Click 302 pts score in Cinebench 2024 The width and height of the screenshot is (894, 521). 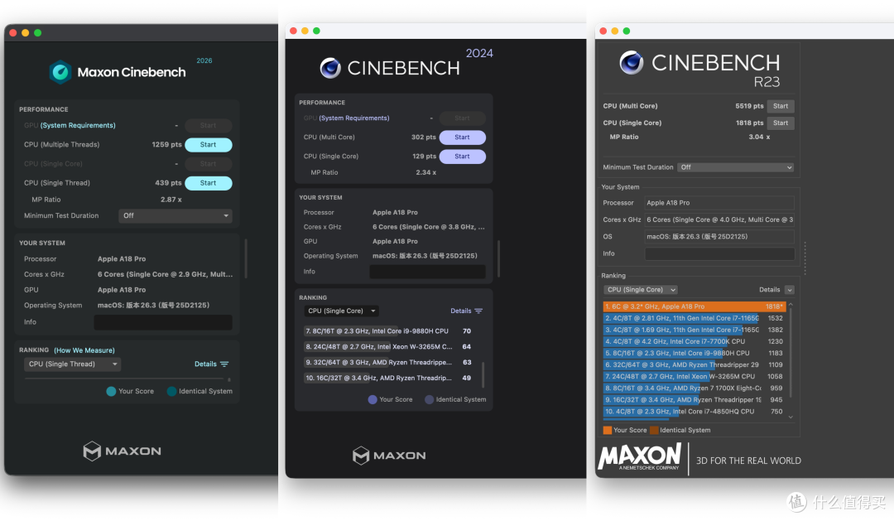click(424, 137)
